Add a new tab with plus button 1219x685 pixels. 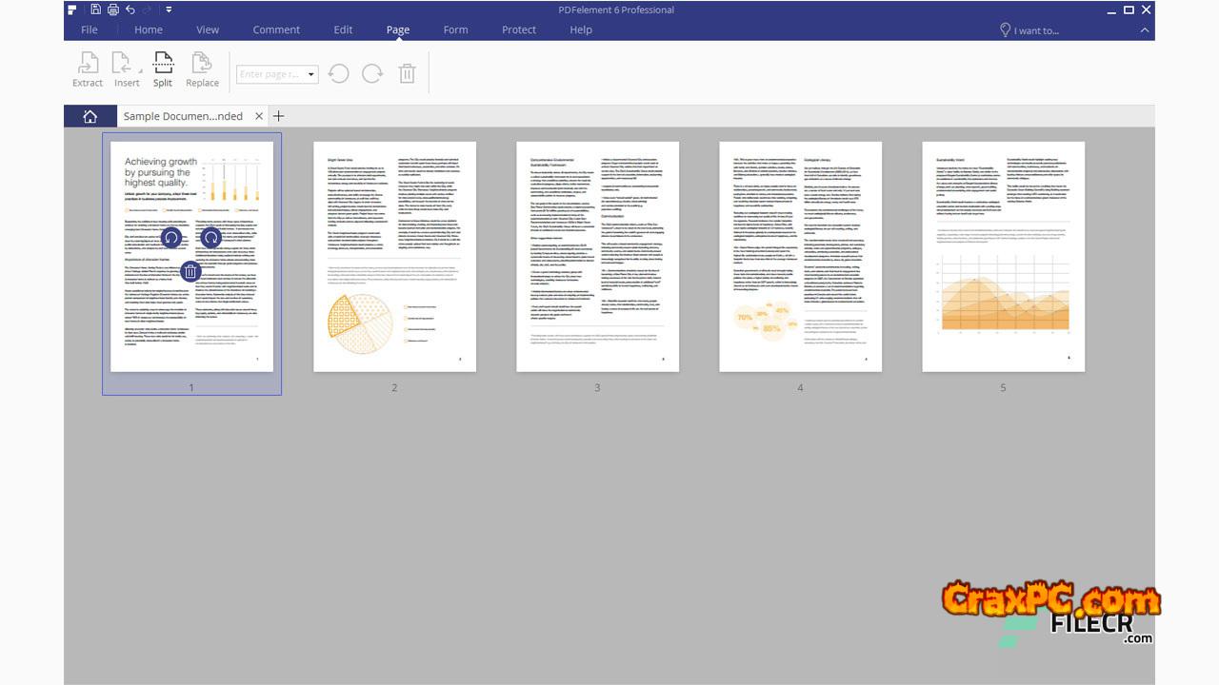278,116
